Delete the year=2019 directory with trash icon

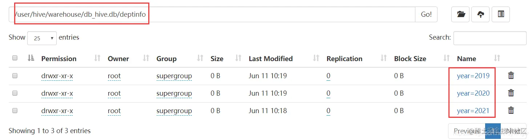tap(511, 76)
